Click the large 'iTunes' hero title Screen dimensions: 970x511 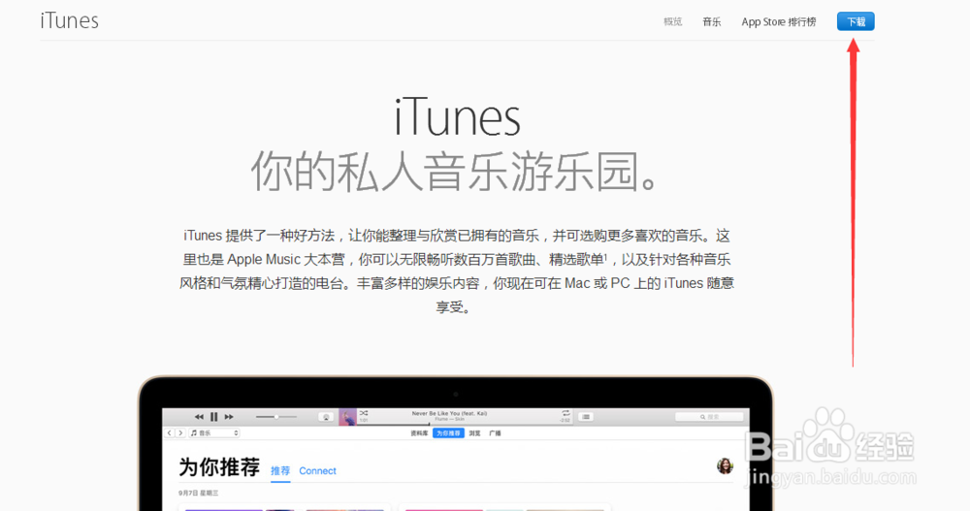tap(457, 117)
